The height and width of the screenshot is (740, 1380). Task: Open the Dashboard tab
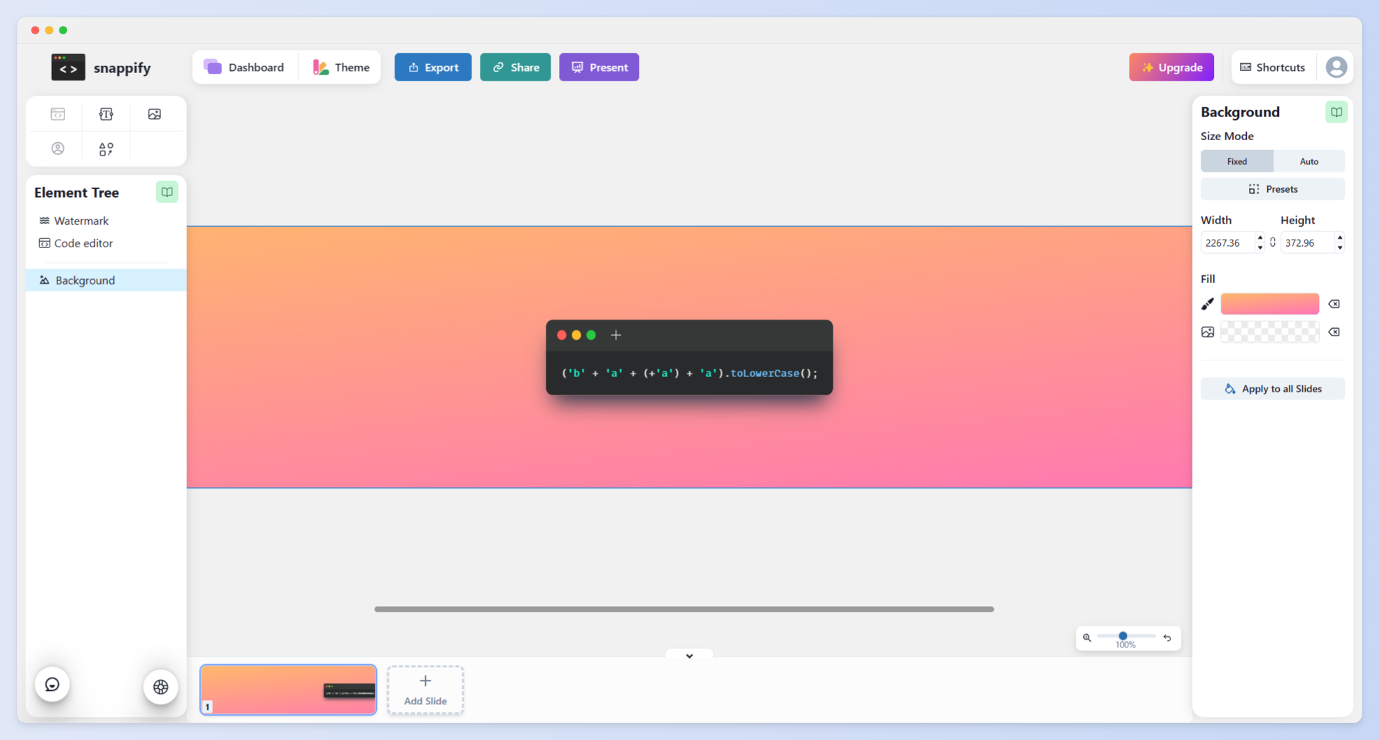pyautogui.click(x=244, y=67)
